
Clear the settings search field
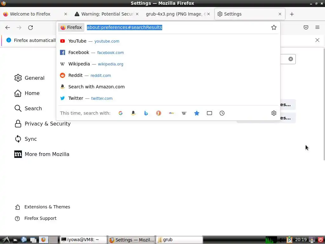[x=291, y=59]
